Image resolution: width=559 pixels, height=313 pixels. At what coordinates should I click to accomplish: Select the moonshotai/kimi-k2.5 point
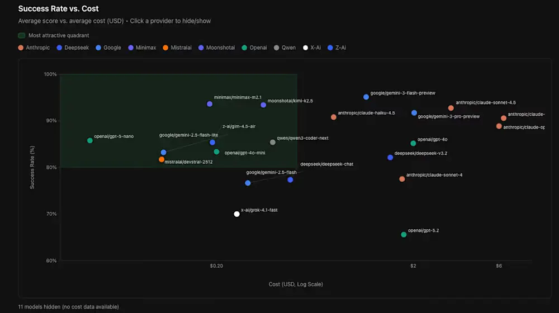pyautogui.click(x=263, y=105)
